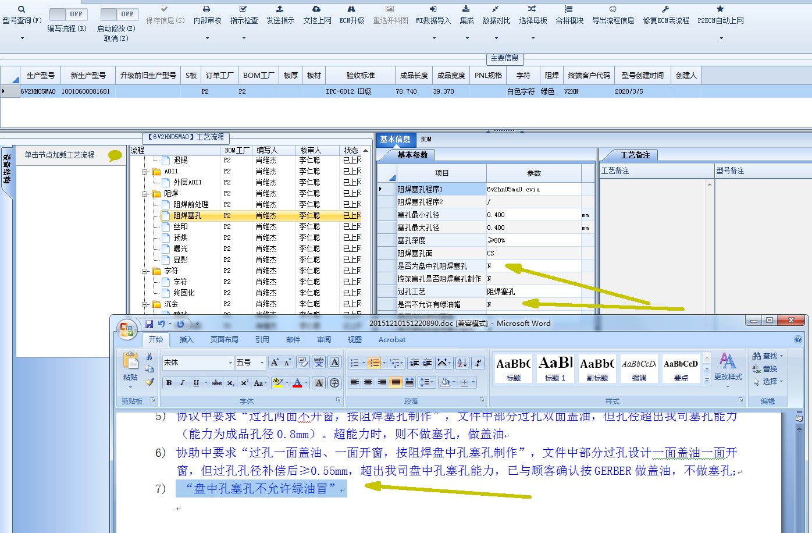
Task: Click the 合拼模块 toolbar button
Action: 569,15
